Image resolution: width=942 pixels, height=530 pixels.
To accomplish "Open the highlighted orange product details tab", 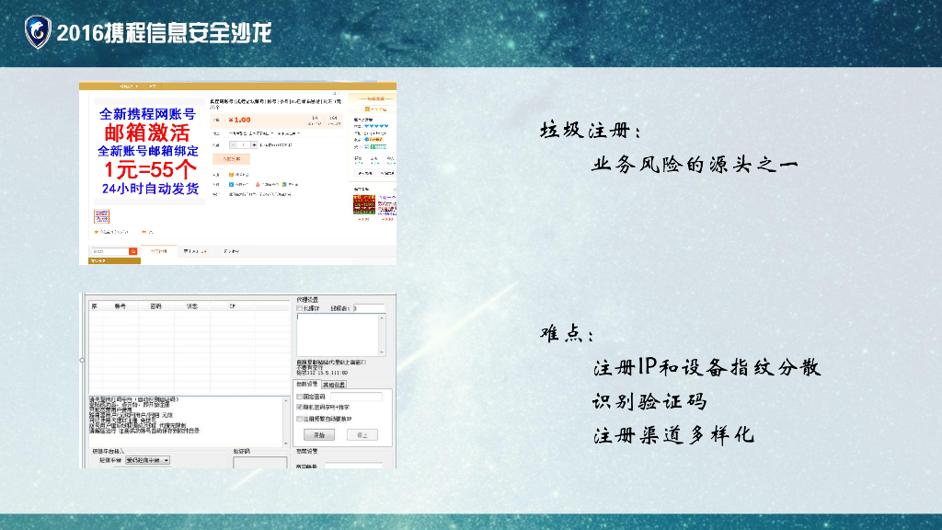I will click(x=158, y=251).
